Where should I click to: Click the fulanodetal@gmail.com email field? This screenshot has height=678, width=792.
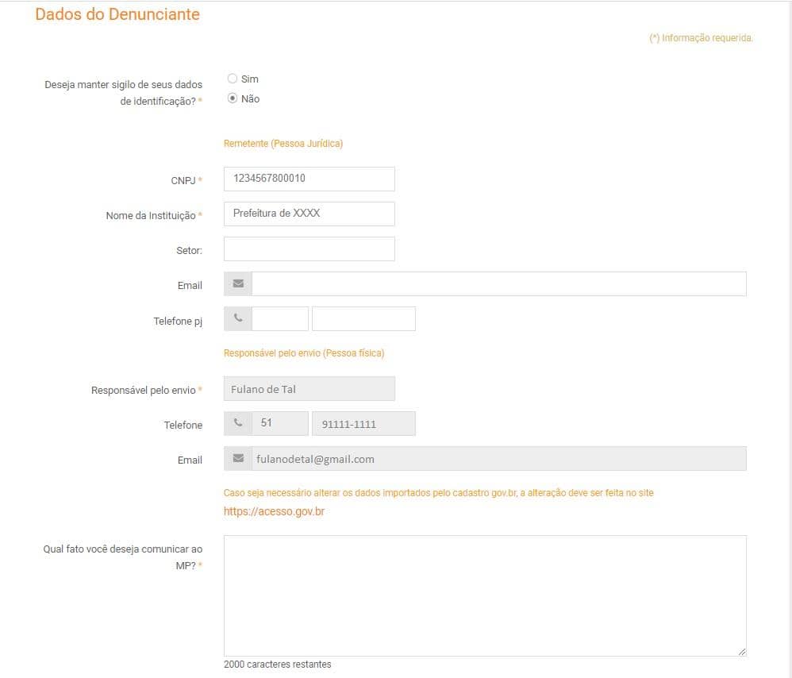[499, 458]
